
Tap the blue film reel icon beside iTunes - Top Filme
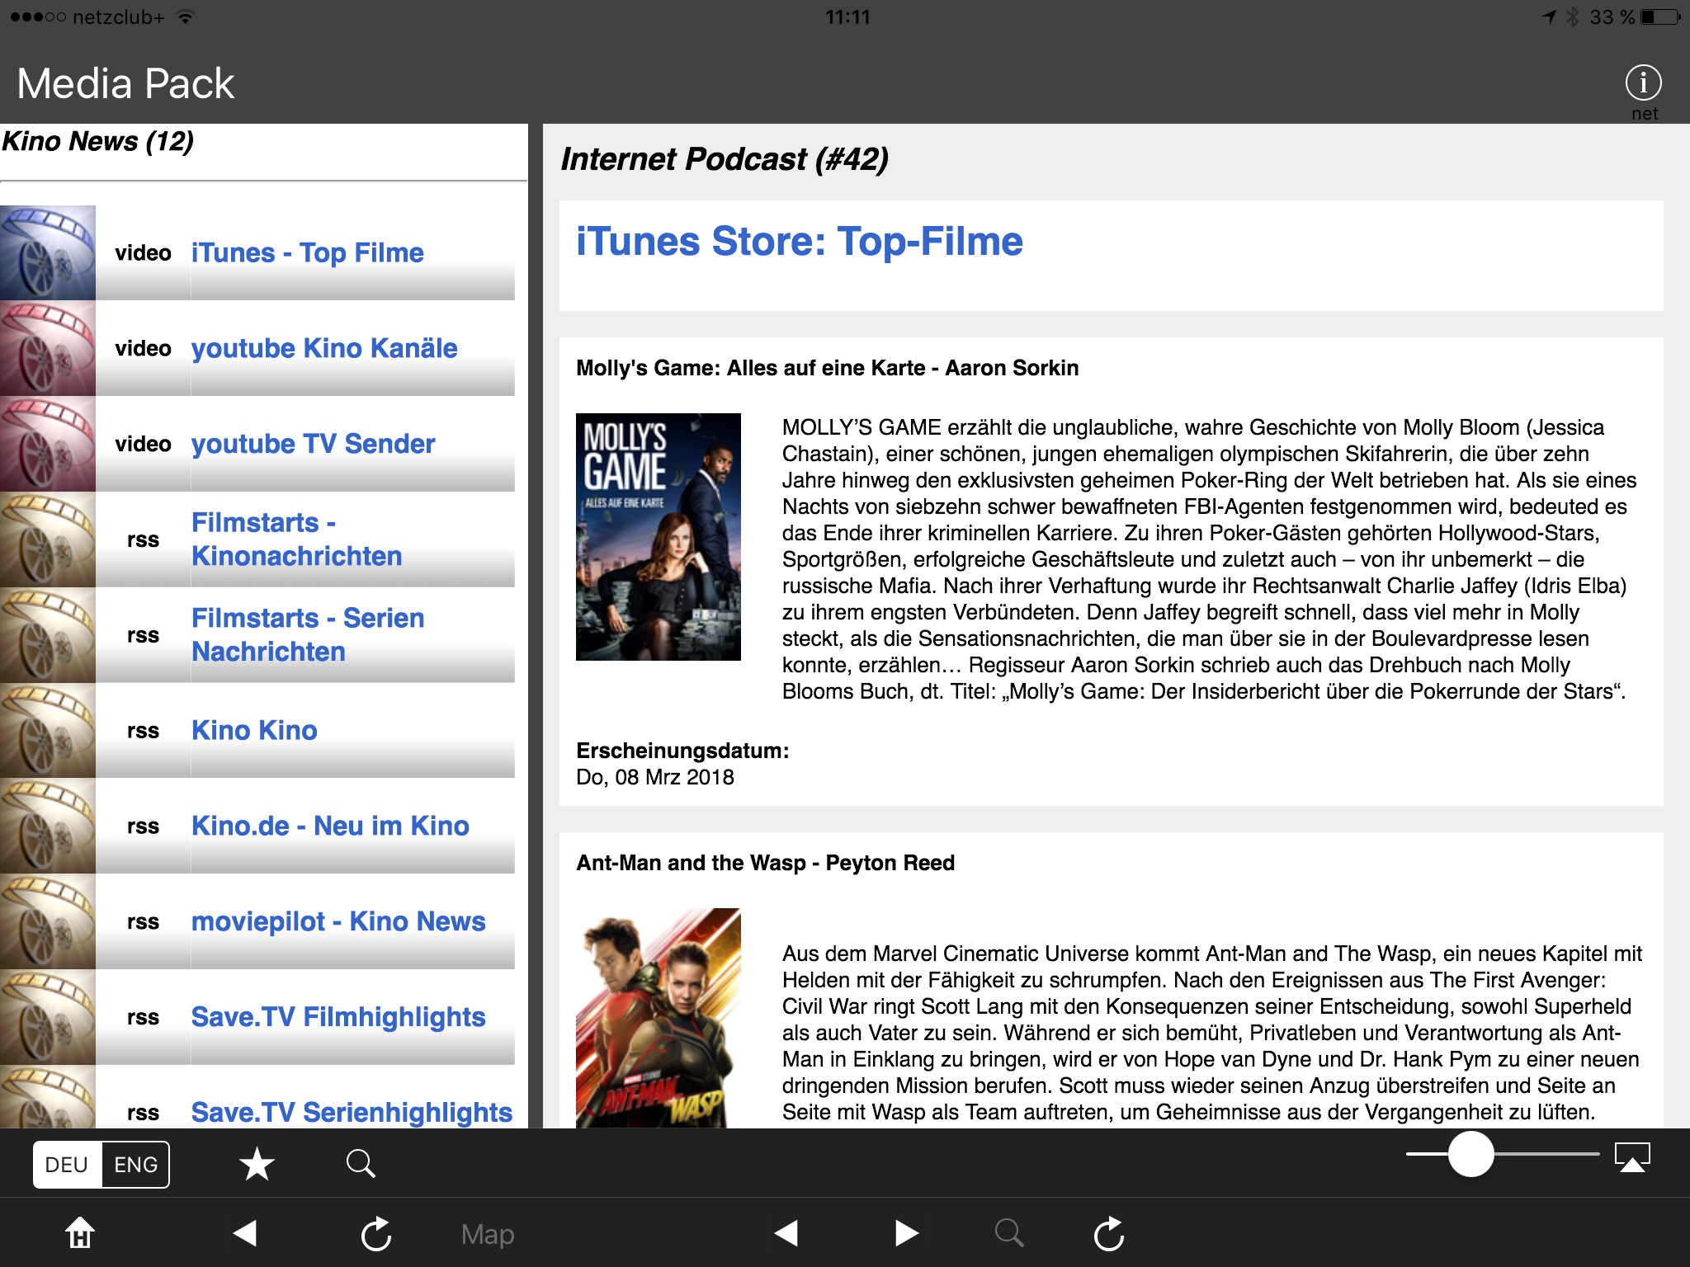pyautogui.click(x=48, y=252)
